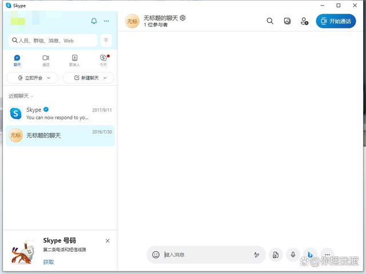
Task: Open chat settings gear next to the title
Action: point(183,18)
